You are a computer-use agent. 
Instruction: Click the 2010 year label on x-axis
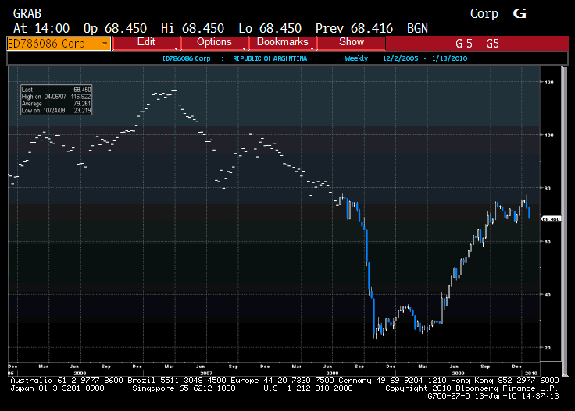click(x=531, y=374)
